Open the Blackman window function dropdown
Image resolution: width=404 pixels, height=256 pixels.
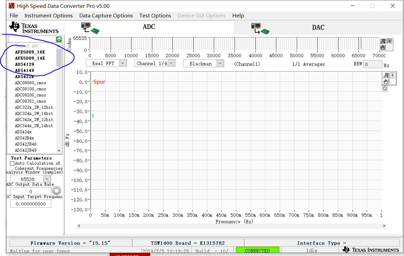pos(220,63)
